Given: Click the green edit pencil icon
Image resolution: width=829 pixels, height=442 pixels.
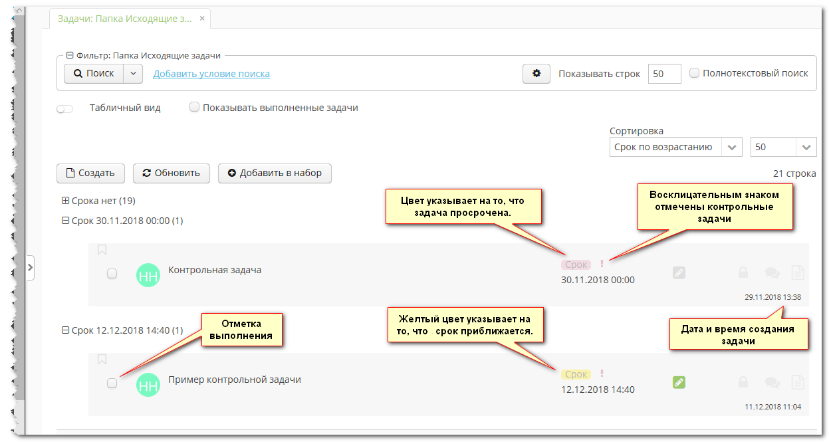Looking at the screenshot, I should [x=679, y=382].
